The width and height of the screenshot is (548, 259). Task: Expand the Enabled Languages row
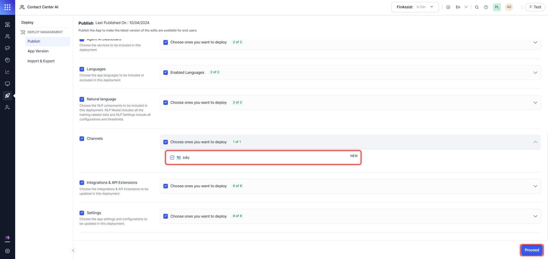[x=535, y=73]
